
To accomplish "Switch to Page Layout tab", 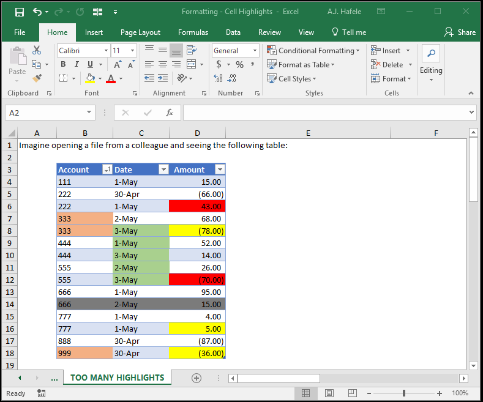I will pos(140,32).
